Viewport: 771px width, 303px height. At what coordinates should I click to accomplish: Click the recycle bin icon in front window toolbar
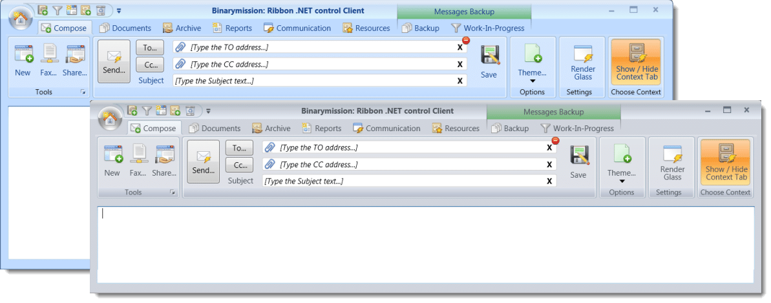coord(191,110)
